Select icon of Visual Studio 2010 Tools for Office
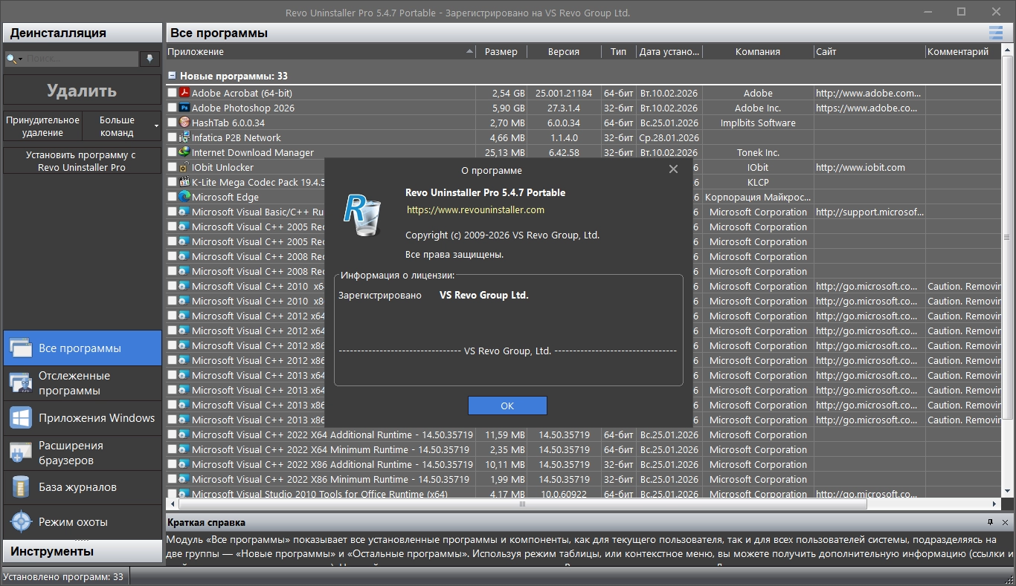1016x586 pixels. pos(184,494)
